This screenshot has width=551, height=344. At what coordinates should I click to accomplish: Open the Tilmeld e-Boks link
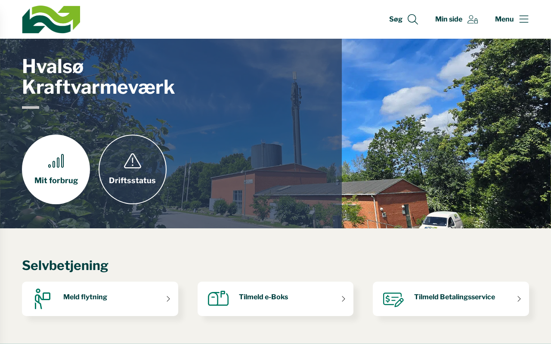click(275, 299)
